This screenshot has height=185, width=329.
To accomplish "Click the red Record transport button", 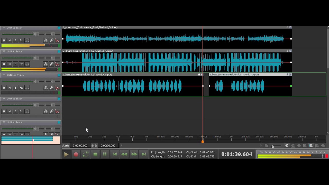I will pyautogui.click(x=76, y=154).
